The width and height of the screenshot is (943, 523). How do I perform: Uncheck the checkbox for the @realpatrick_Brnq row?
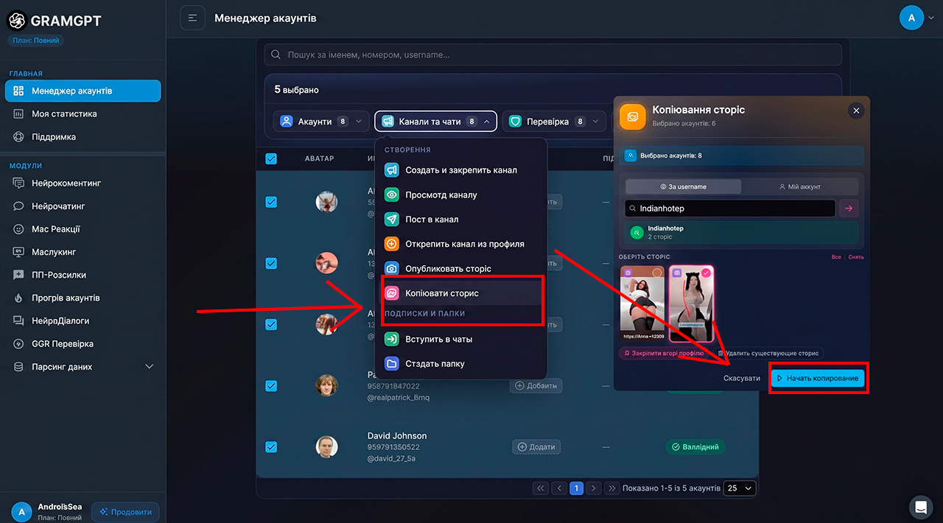(271, 385)
